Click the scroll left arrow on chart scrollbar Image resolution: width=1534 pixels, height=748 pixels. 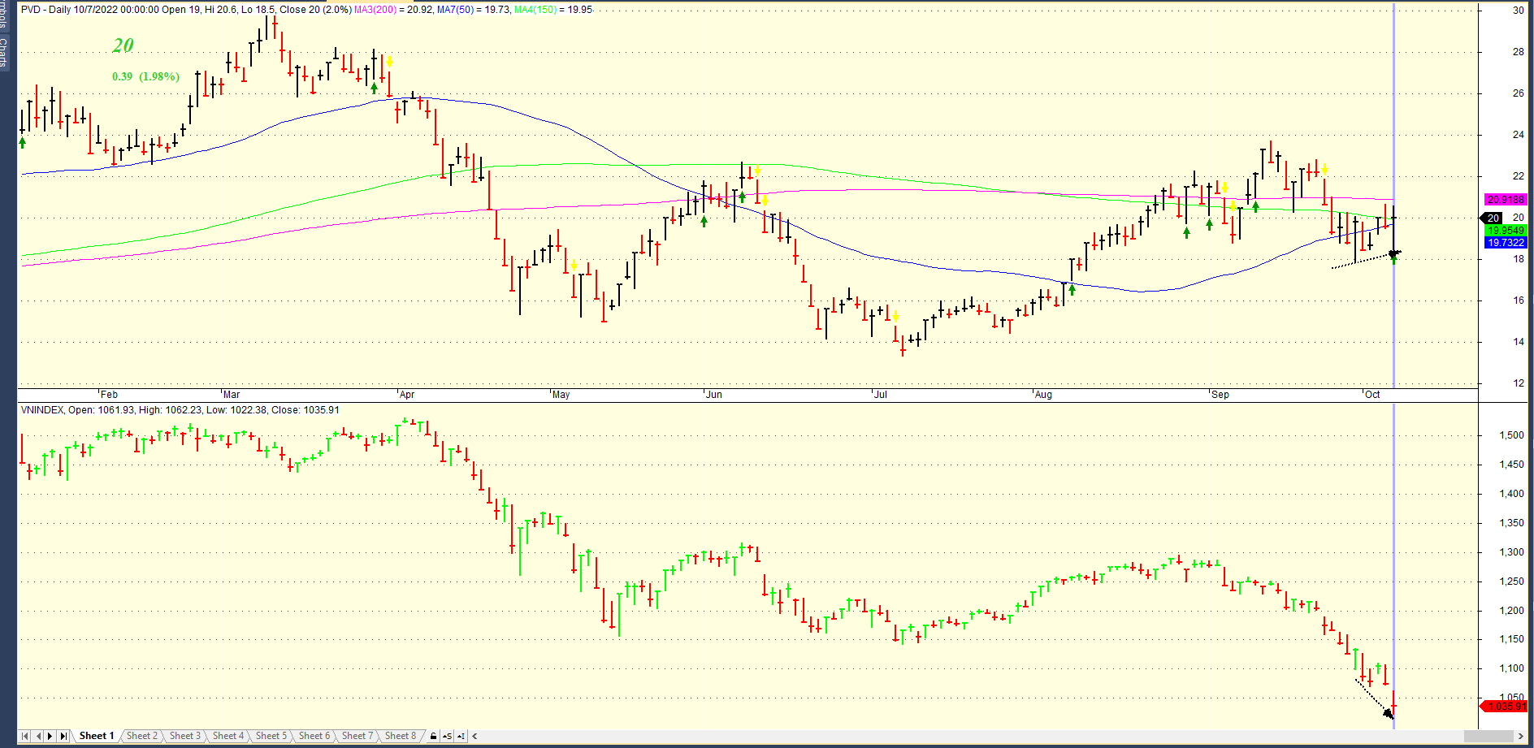point(474,736)
